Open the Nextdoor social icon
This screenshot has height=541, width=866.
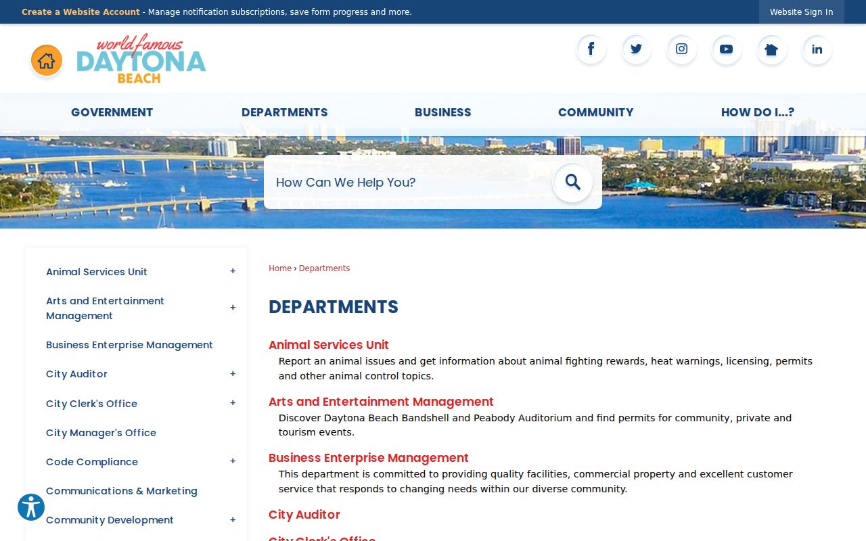pyautogui.click(x=772, y=49)
